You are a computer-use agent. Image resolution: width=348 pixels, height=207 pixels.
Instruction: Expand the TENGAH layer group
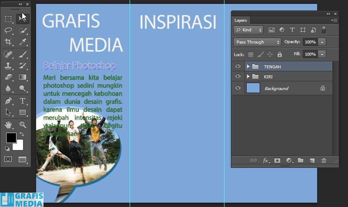[248, 67]
